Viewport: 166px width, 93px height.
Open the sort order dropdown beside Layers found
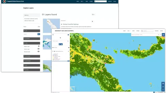[x=93, y=14]
